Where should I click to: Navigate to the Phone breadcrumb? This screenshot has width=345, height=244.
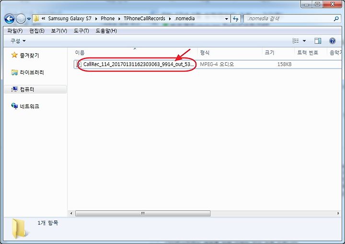pyautogui.click(x=108, y=19)
